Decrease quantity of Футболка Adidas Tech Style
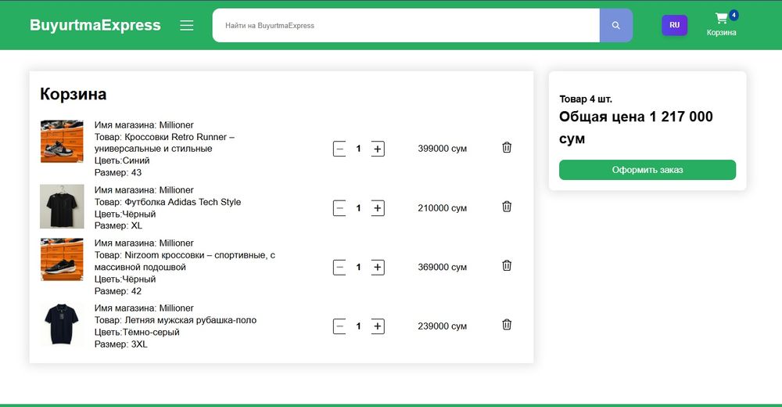Screen dimensions: 782x407 339,208
